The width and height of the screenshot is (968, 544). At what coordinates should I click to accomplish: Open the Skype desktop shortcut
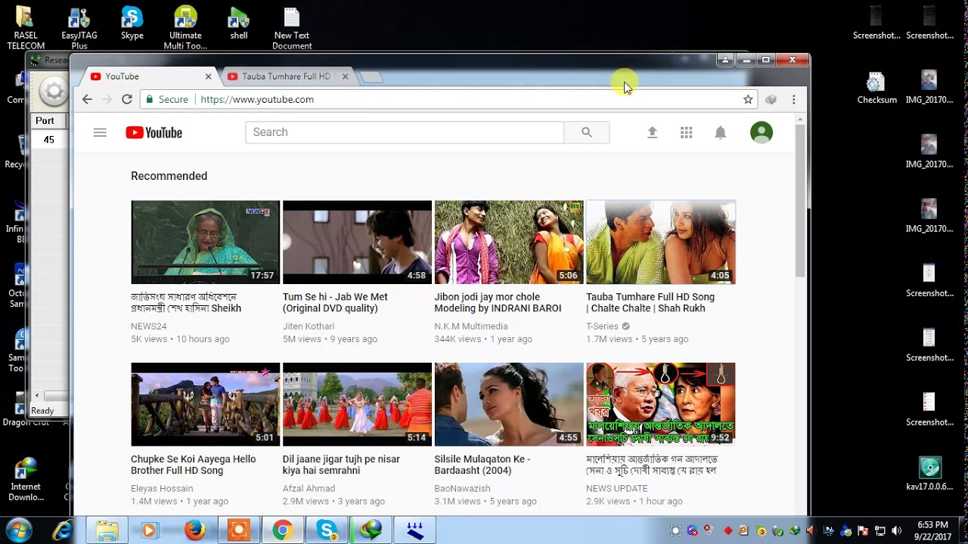pos(132,23)
